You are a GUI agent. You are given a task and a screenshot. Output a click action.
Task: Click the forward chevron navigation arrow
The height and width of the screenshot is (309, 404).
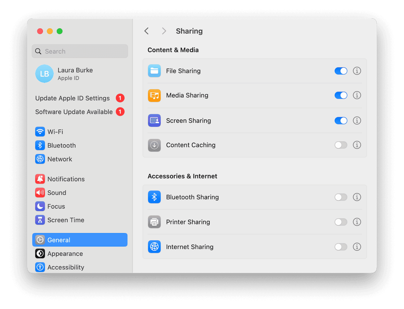(x=164, y=31)
